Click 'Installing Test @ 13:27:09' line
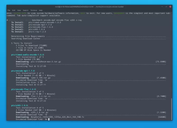 coord(31,66)
